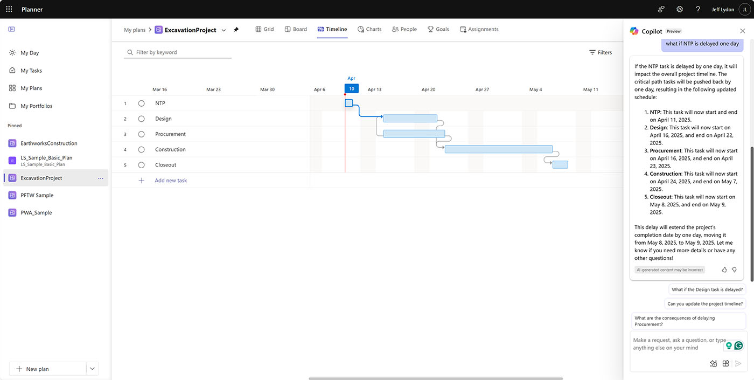Mark Design task as complete
Viewport: 754px width, 380px height.
click(142, 119)
